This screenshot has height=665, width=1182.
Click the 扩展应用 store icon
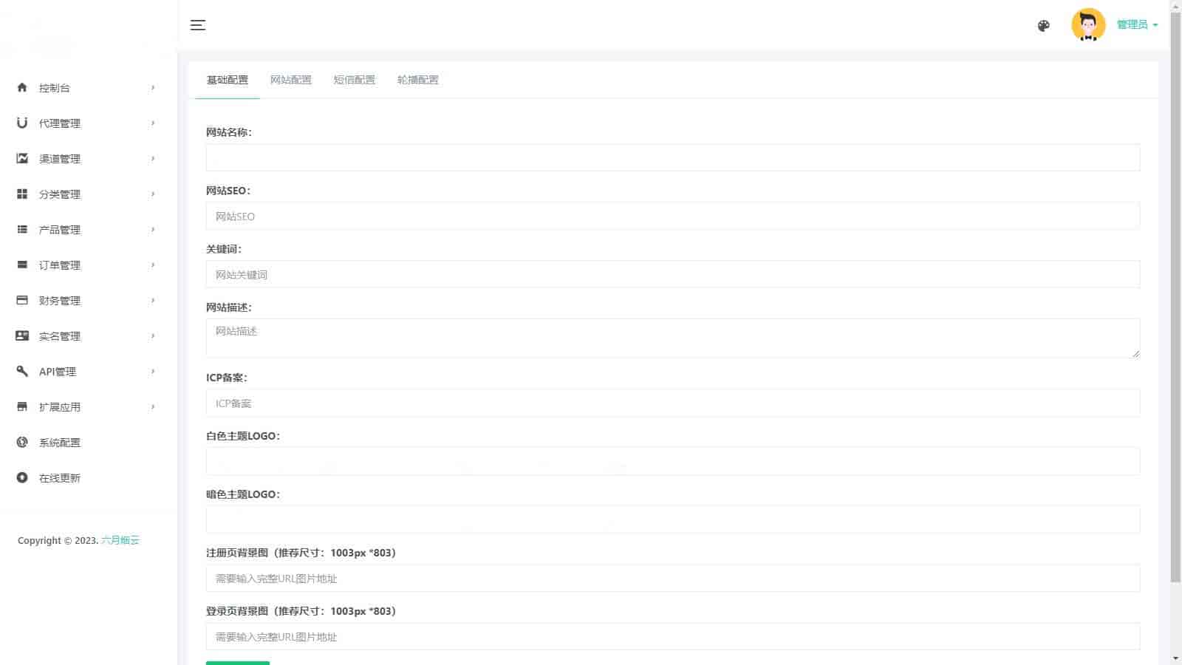tap(22, 406)
